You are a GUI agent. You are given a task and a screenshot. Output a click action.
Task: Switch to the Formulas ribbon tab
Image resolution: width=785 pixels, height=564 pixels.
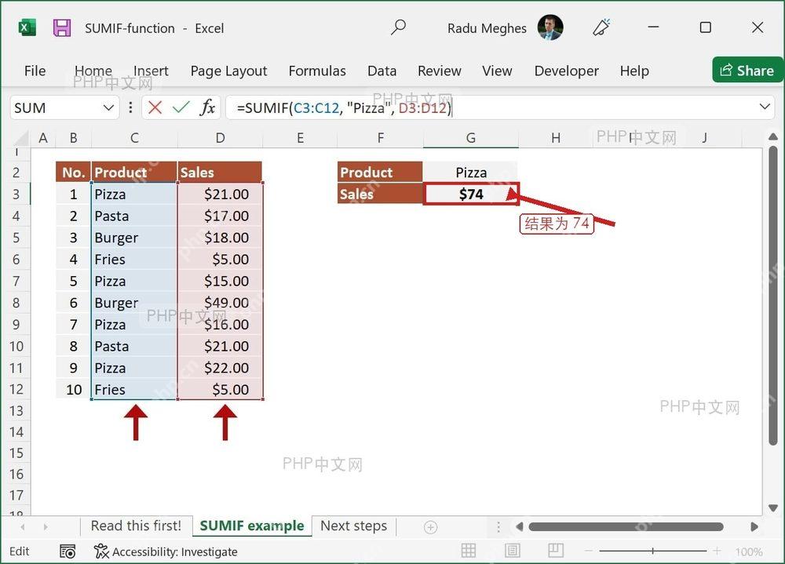tap(317, 71)
